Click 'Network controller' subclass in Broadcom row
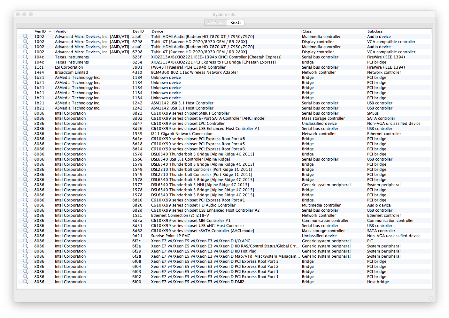Viewport: 449px width, 318px height. coord(384,72)
